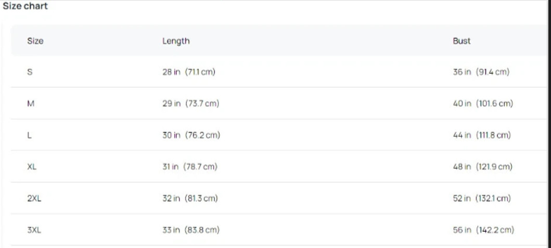Select the 33 in (83.8 cm) length cell

pyautogui.click(x=191, y=230)
